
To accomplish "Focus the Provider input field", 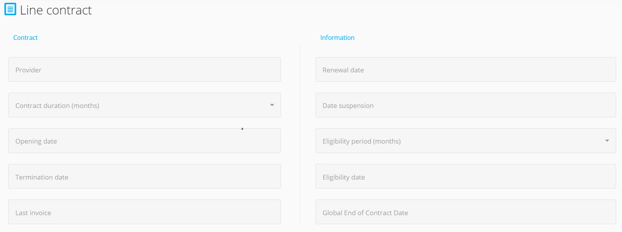I will pyautogui.click(x=145, y=69).
